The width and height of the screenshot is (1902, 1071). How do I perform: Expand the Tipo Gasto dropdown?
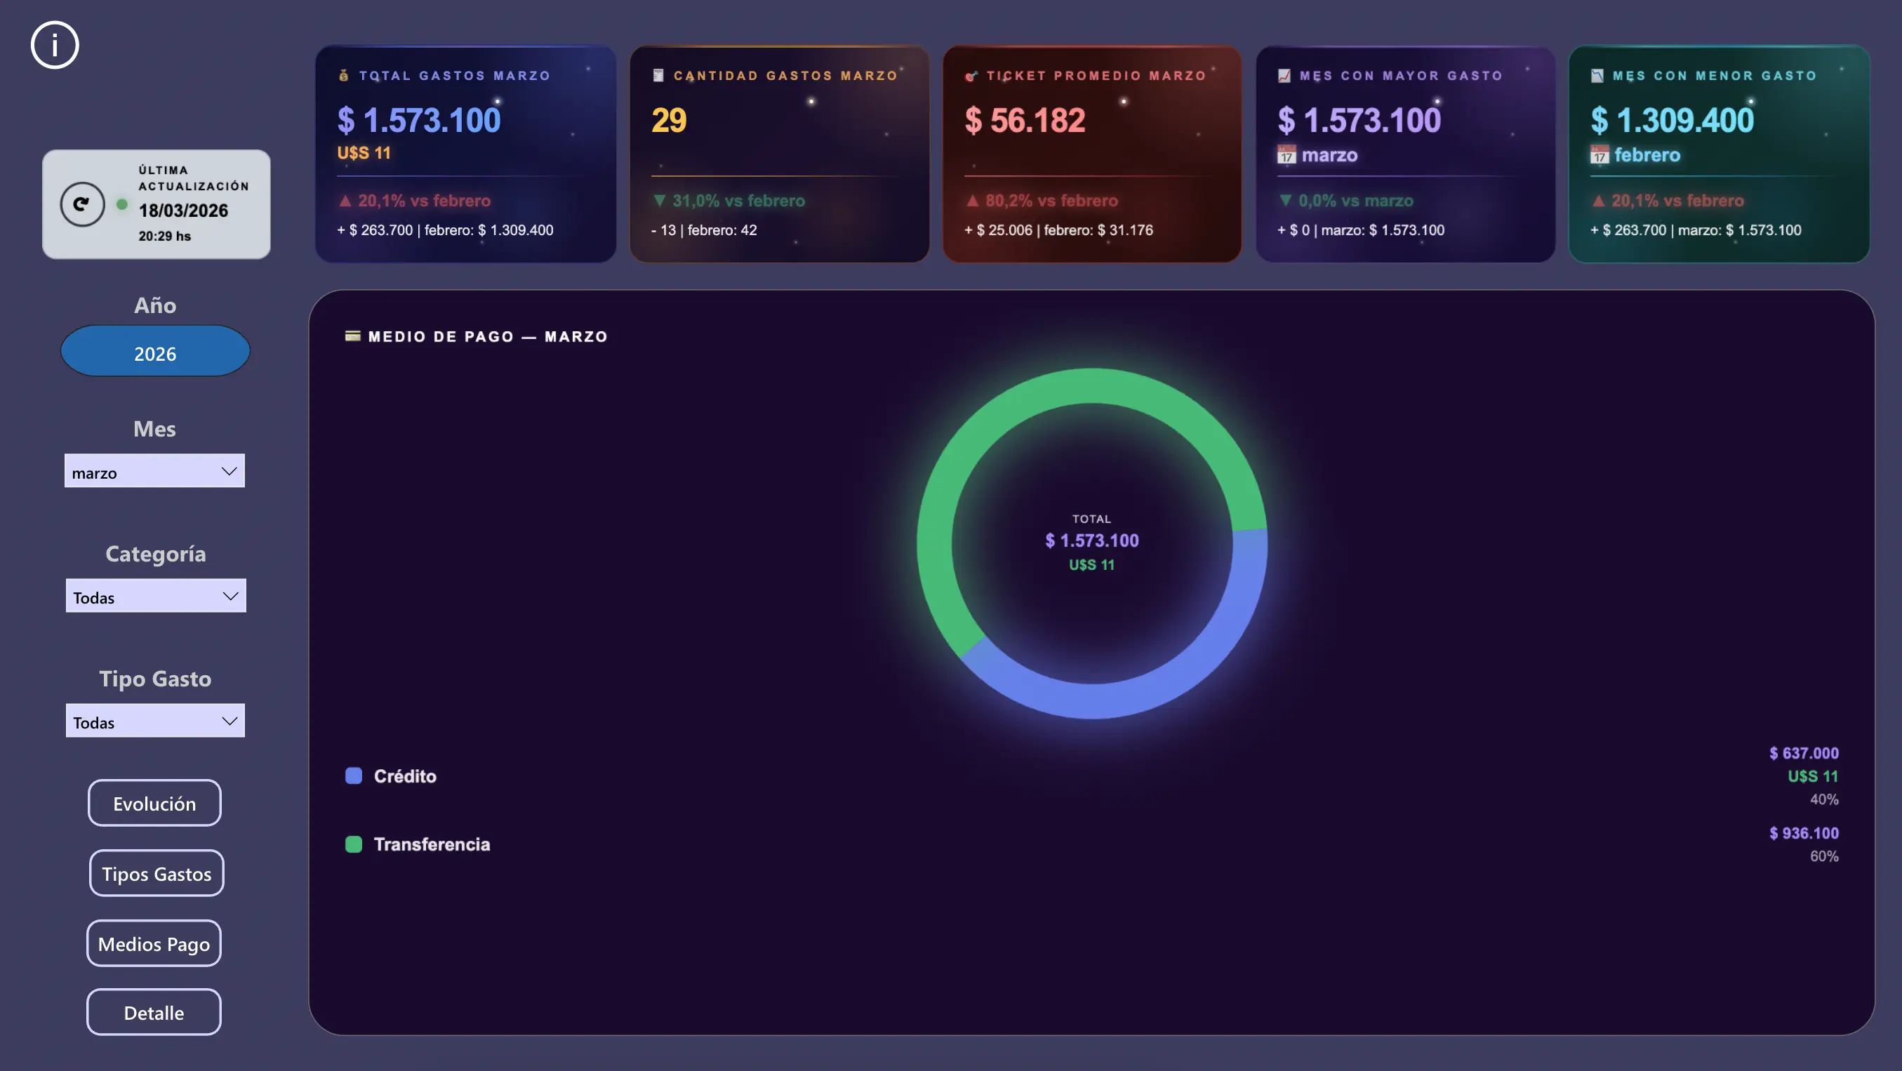click(x=155, y=720)
